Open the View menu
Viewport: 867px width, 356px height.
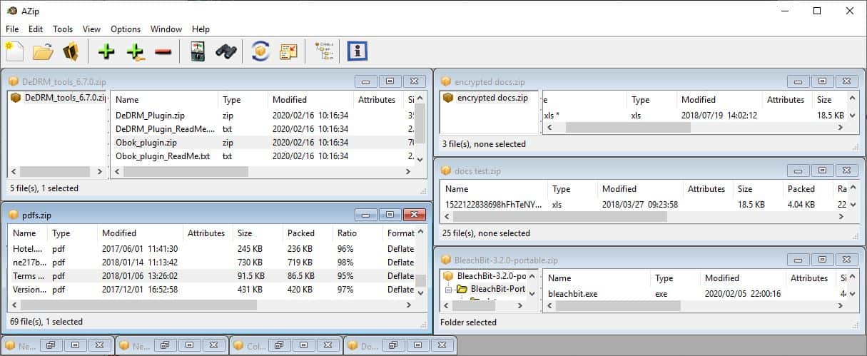[x=91, y=29]
